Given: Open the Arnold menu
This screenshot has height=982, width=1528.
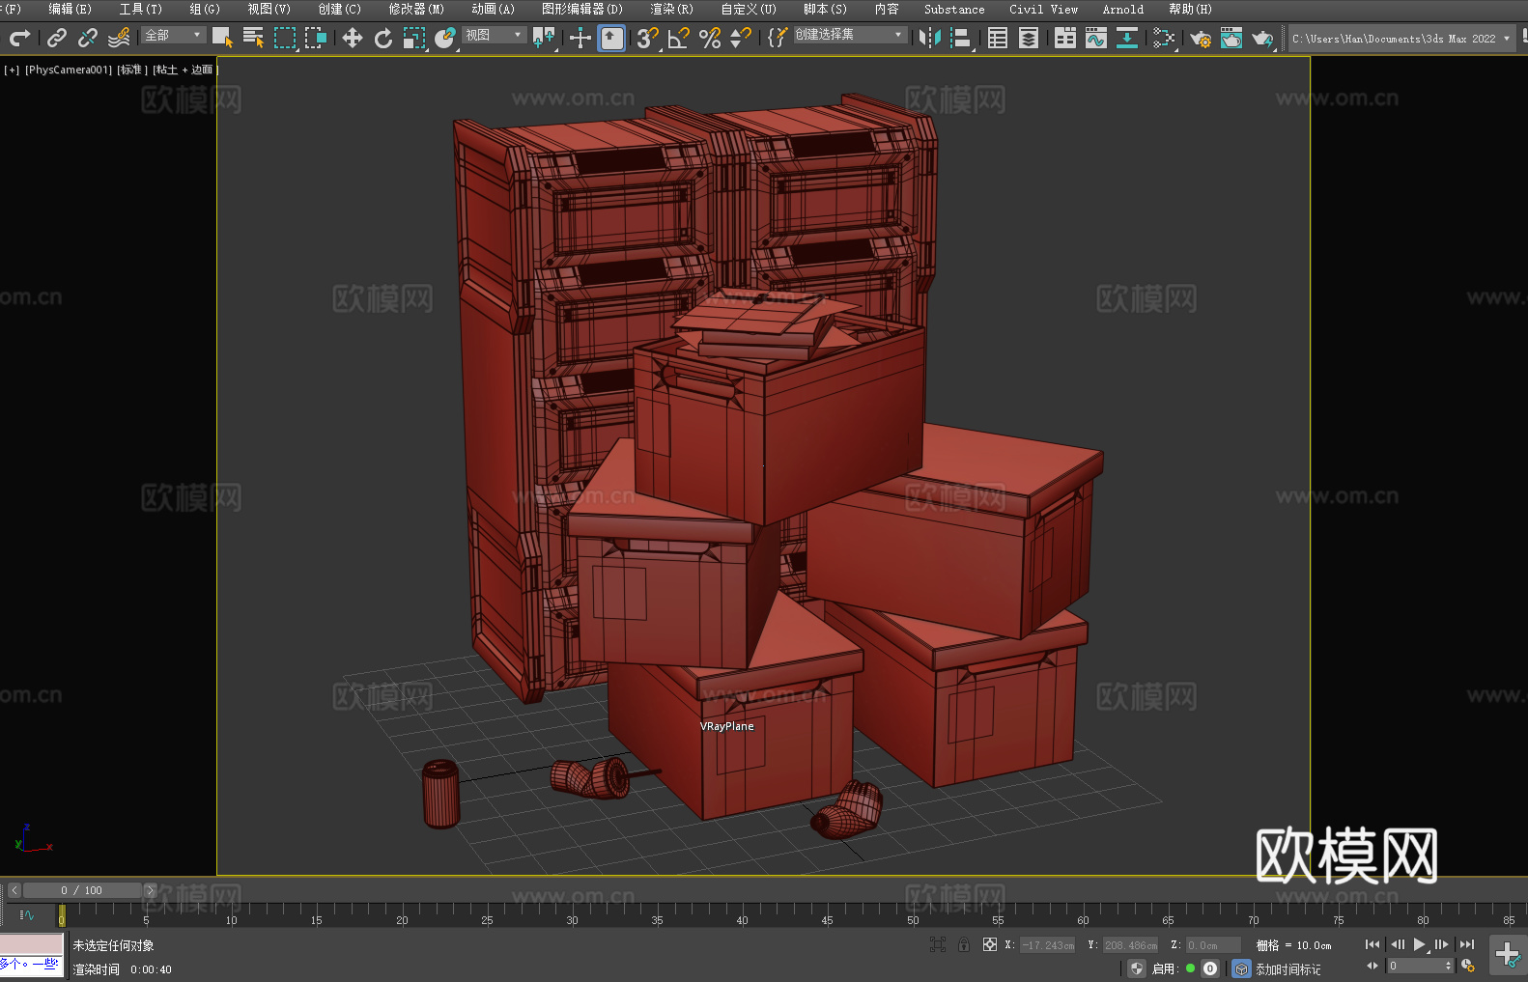Looking at the screenshot, I should pos(1122,9).
